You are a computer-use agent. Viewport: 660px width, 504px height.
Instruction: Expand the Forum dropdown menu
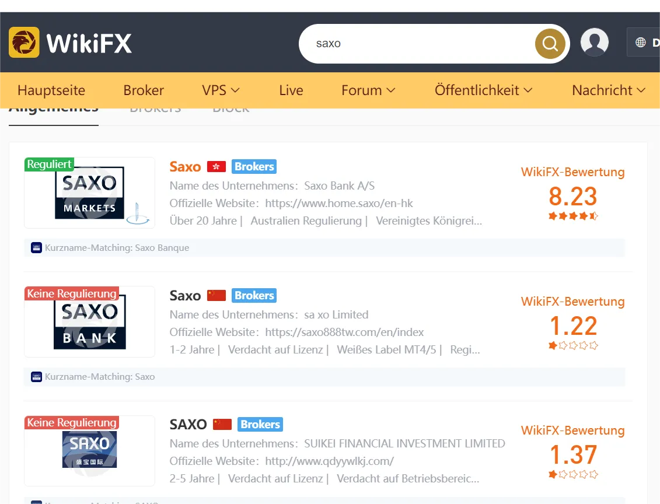[x=368, y=90]
